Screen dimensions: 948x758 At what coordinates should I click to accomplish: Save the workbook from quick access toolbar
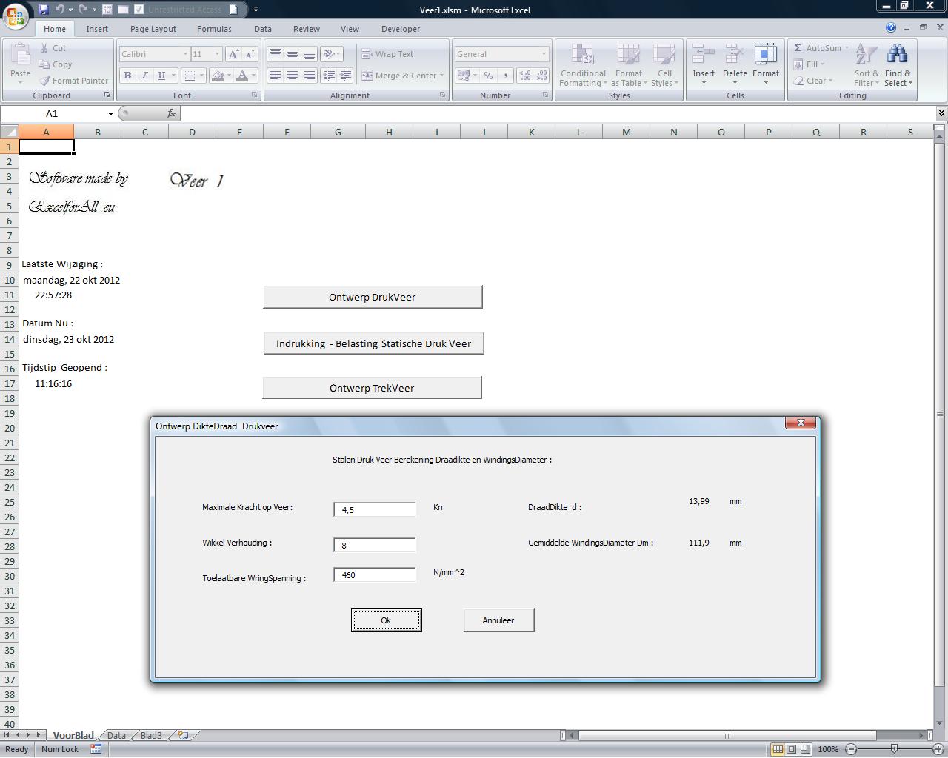pos(43,10)
